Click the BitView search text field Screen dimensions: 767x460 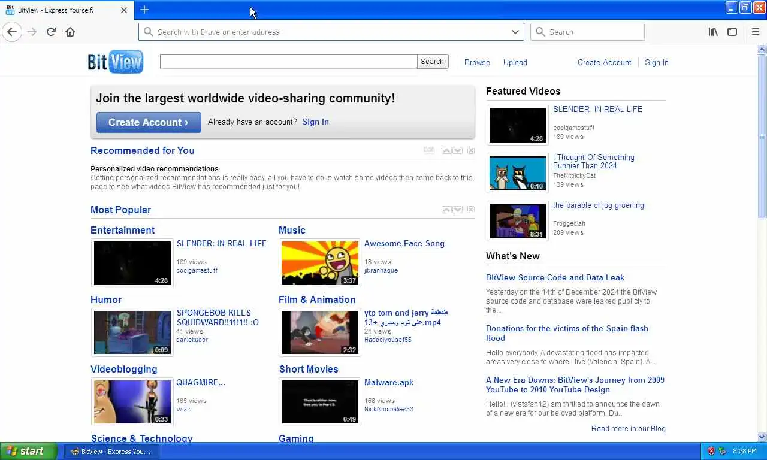point(288,61)
